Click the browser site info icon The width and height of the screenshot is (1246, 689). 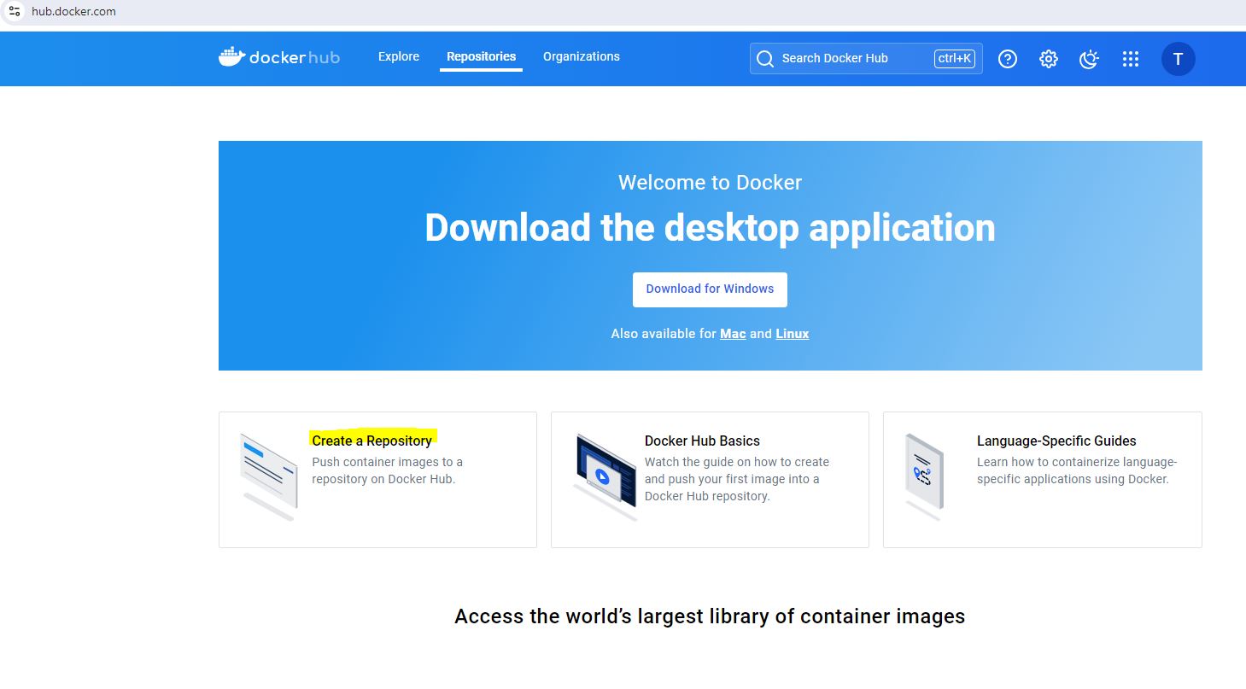(15, 12)
